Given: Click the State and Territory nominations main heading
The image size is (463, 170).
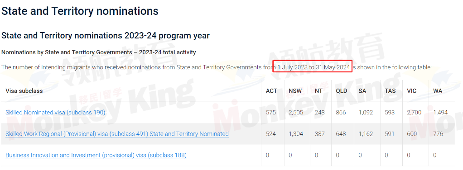Looking at the screenshot, I should 80,11.
